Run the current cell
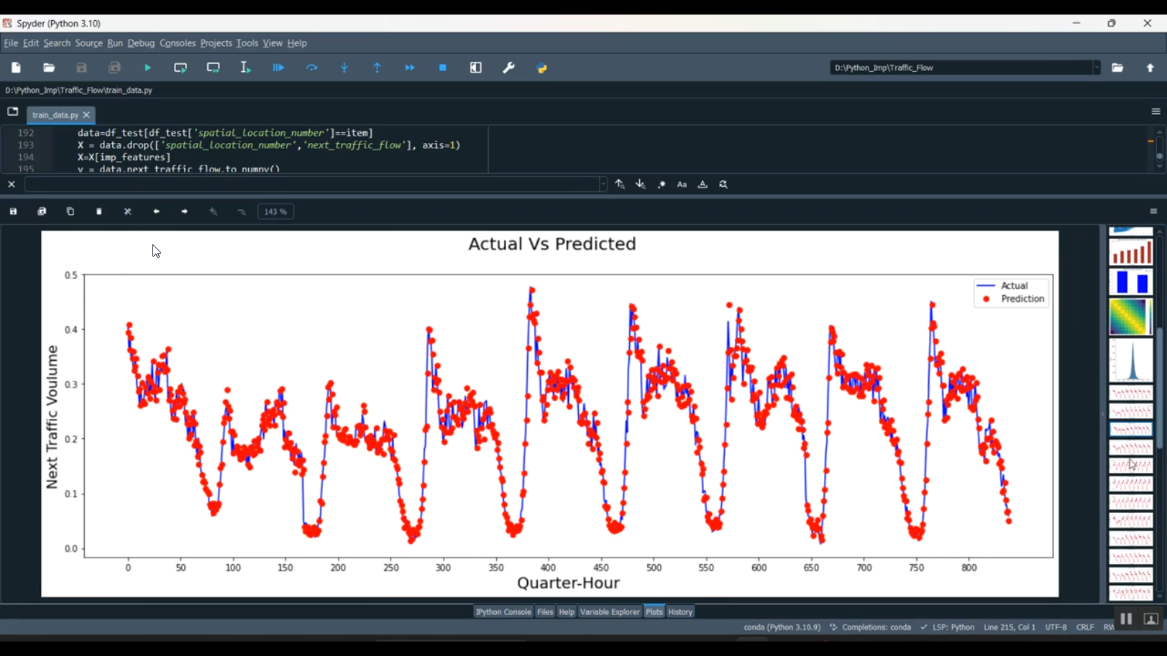The width and height of the screenshot is (1167, 656). [180, 68]
